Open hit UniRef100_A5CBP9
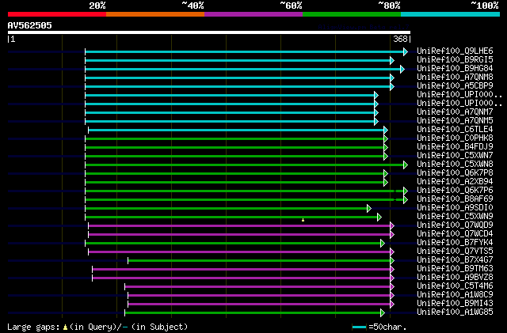Viewport: 507px width, 333px height. point(455,86)
